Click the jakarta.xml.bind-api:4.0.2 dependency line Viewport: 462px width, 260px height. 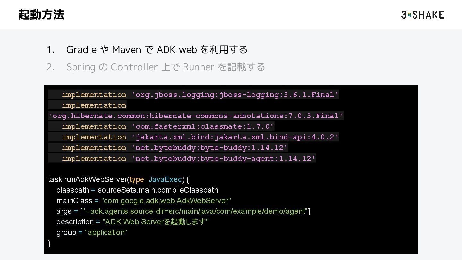pos(200,137)
